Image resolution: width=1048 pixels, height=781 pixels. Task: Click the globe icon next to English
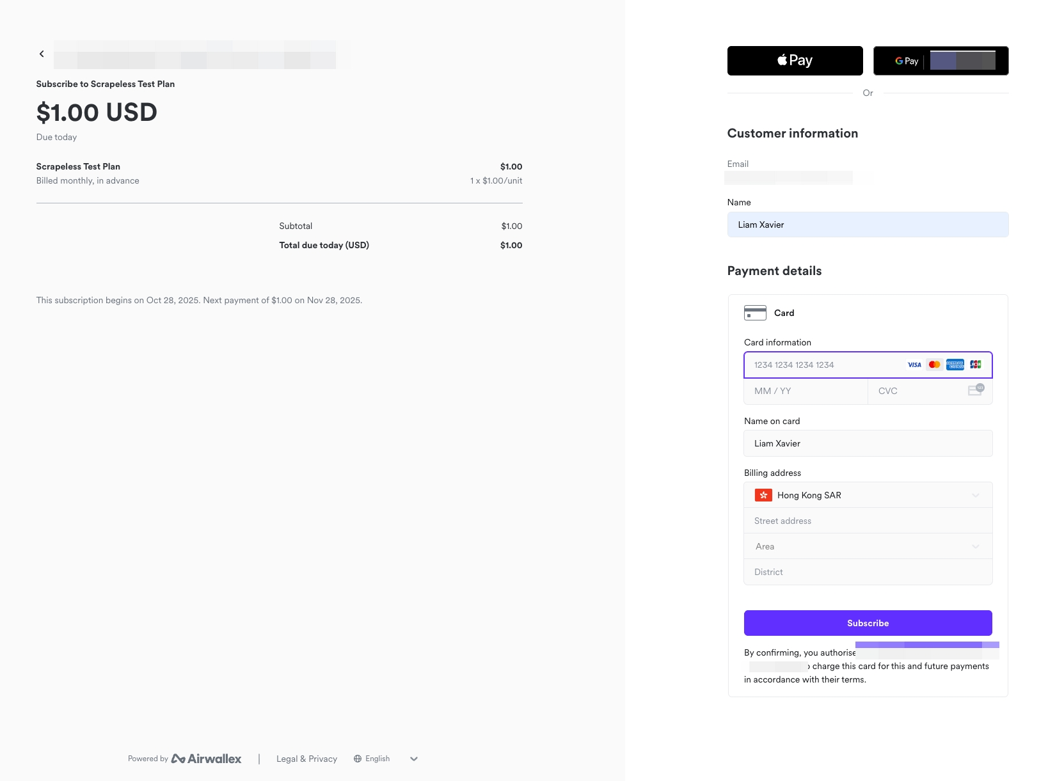pyautogui.click(x=356, y=759)
